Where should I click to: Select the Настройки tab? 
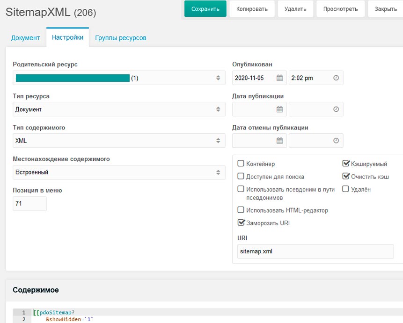(x=67, y=37)
